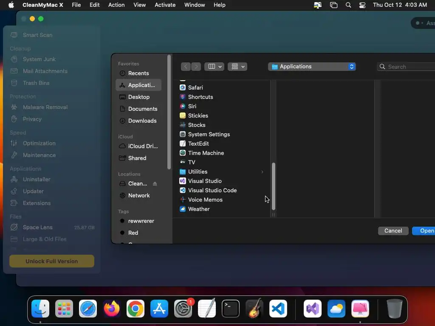Viewport: 435px width, 326px height.
Task: Open Network in the Locations section
Action: point(138,195)
